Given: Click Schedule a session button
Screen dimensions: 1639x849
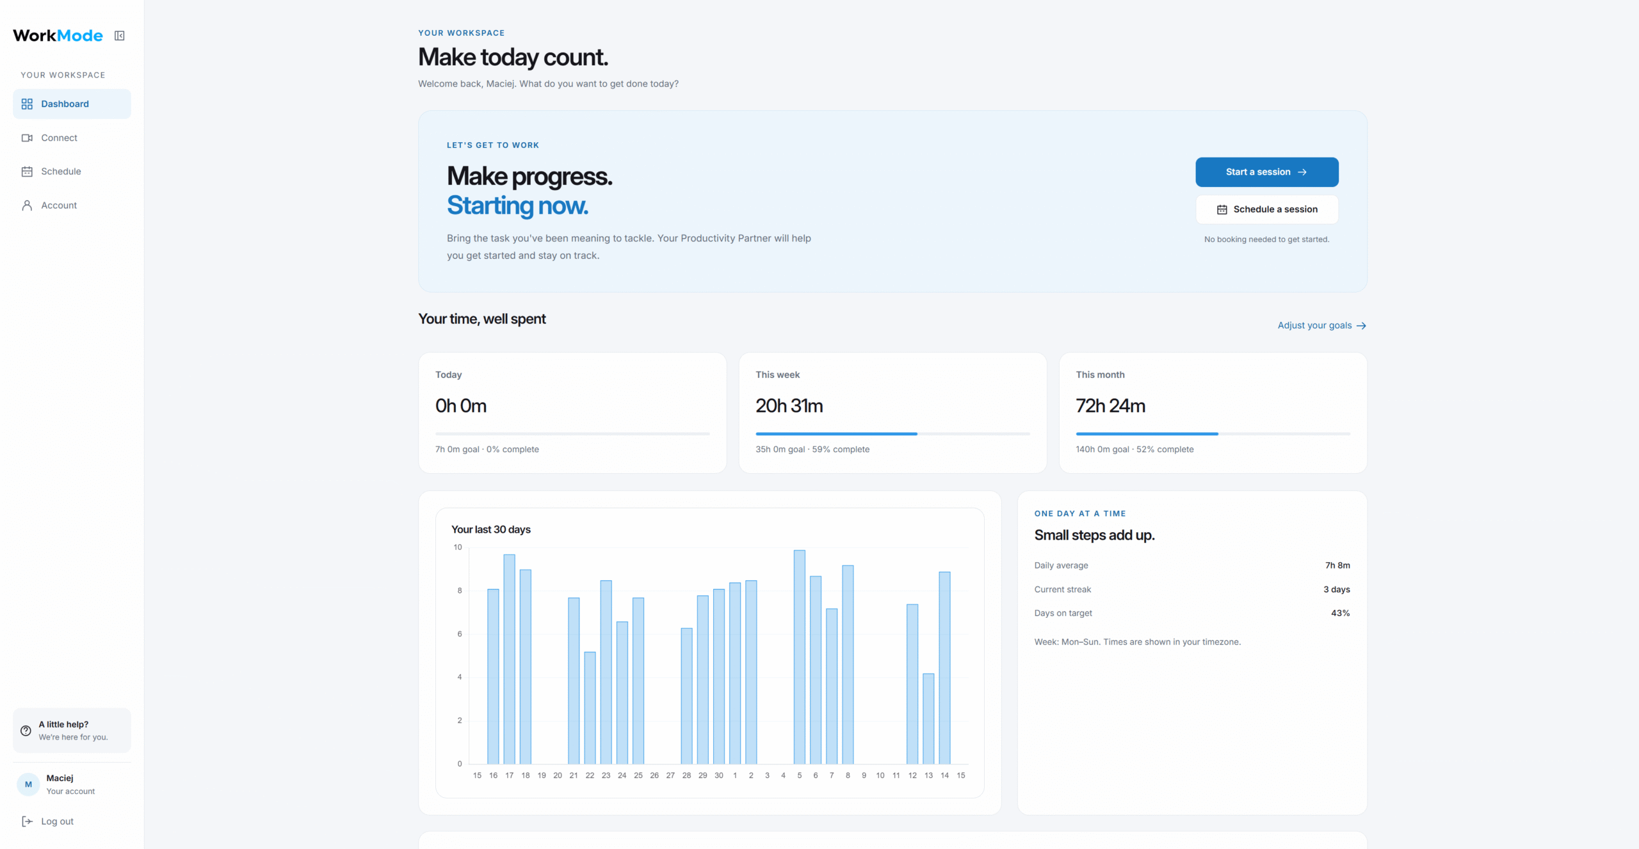Looking at the screenshot, I should [1266, 209].
